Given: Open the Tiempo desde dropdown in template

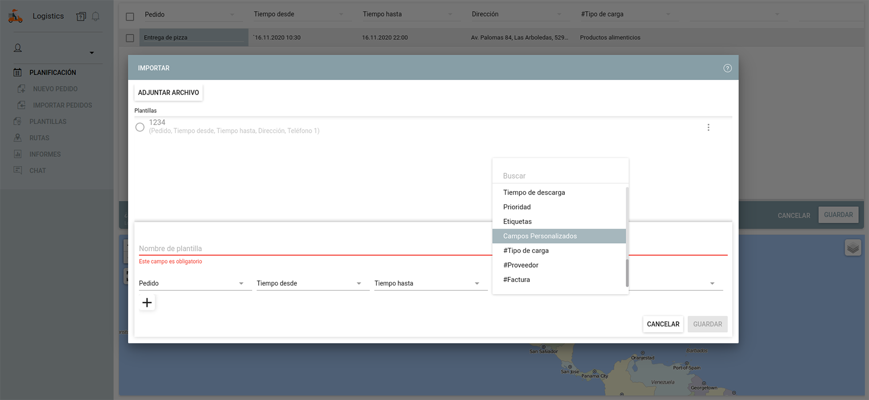Looking at the screenshot, I should [359, 284].
